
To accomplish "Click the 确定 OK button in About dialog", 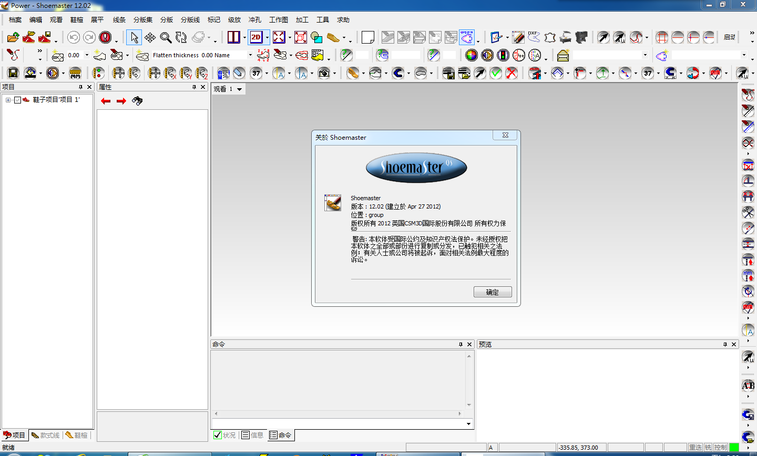I will pos(493,292).
